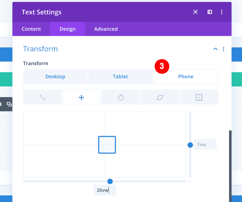
Task: Open the expand modal view icon
Action: 195,12
